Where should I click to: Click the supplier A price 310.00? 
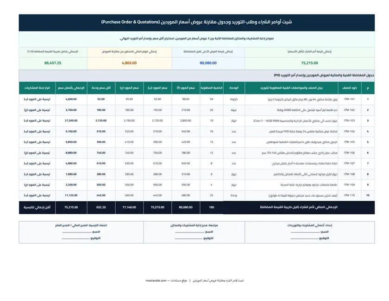(186, 174)
